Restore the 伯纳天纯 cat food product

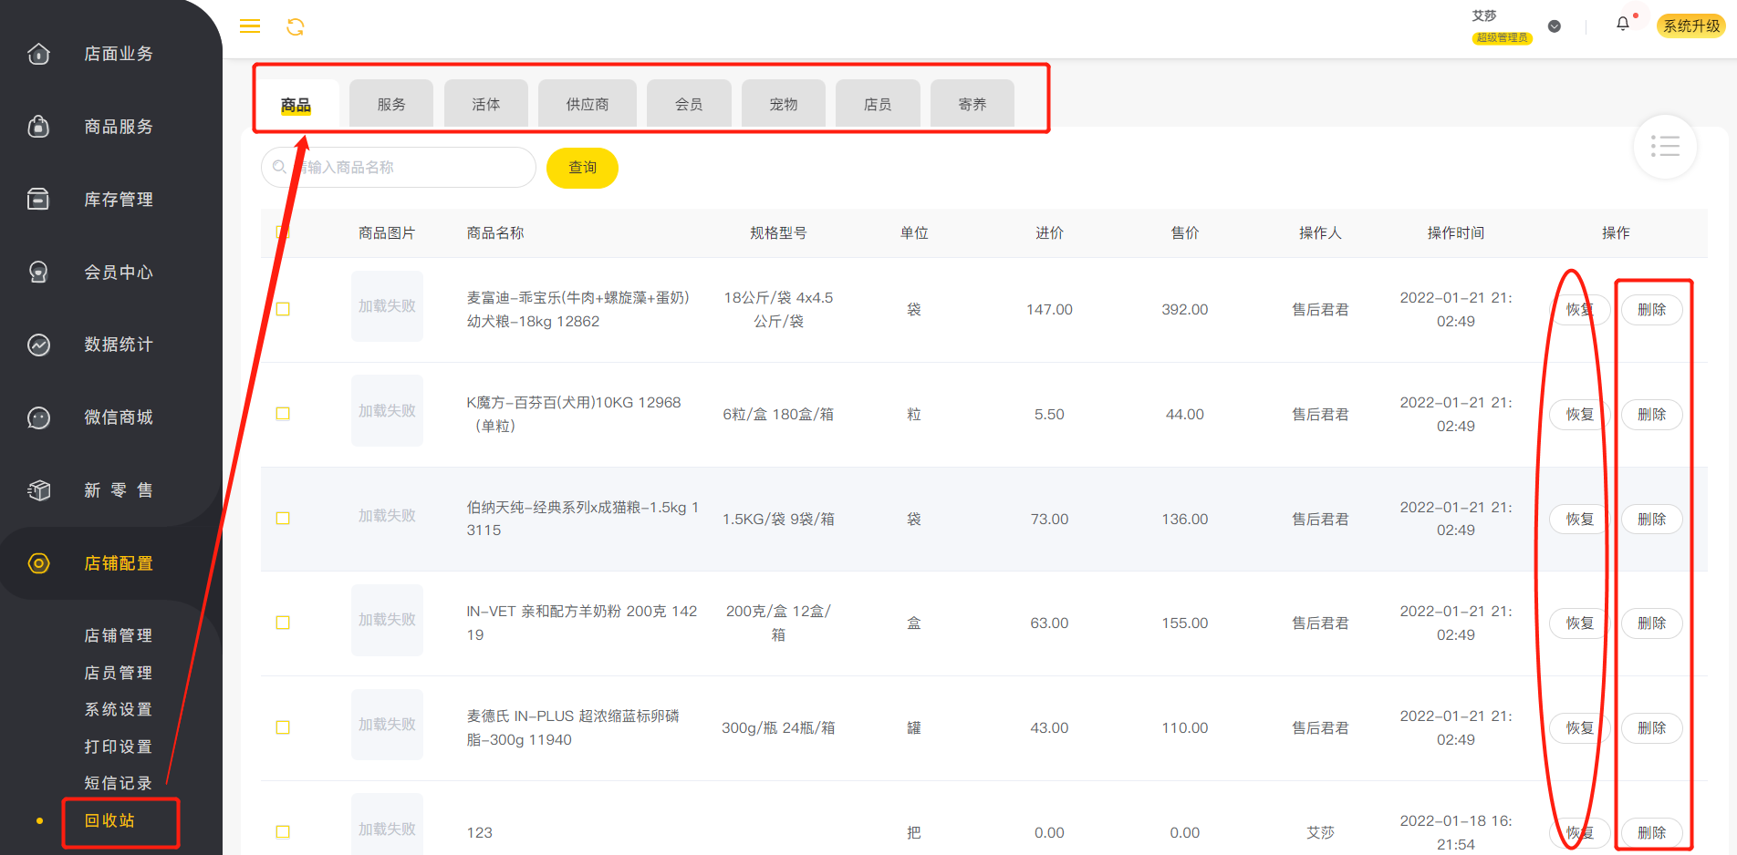(1579, 519)
